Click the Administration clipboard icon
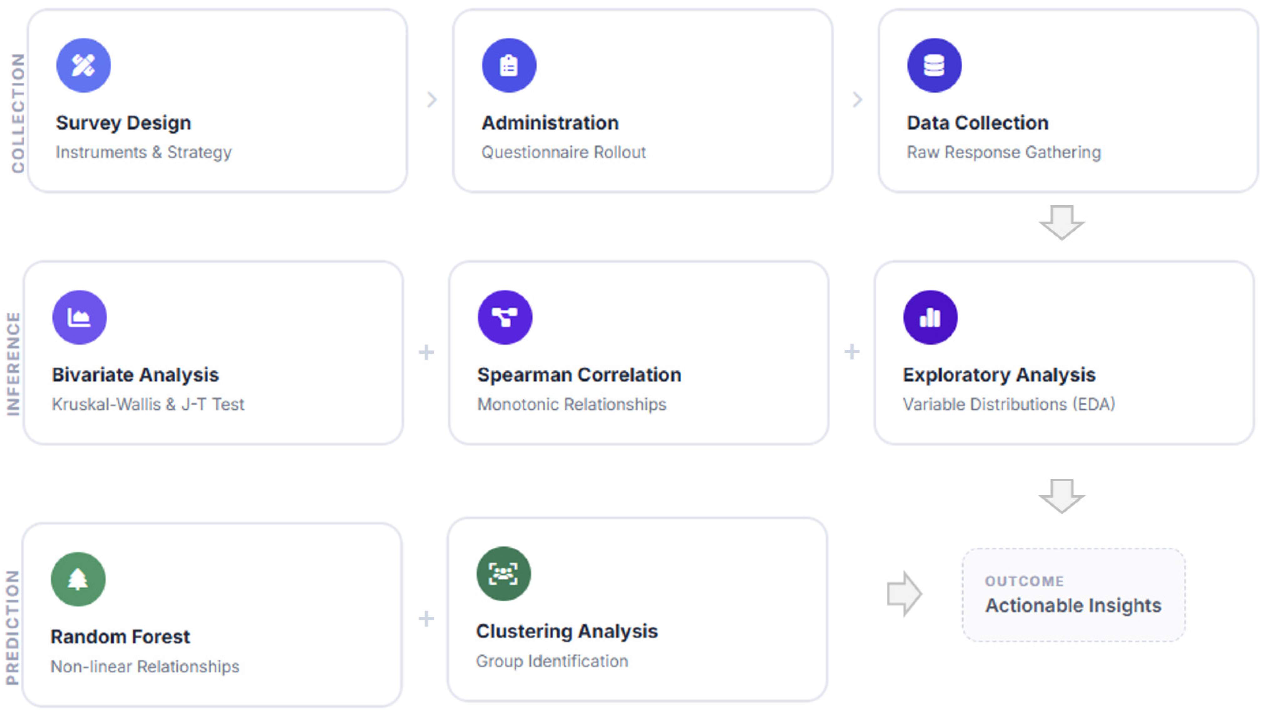1267x714 pixels. click(509, 65)
